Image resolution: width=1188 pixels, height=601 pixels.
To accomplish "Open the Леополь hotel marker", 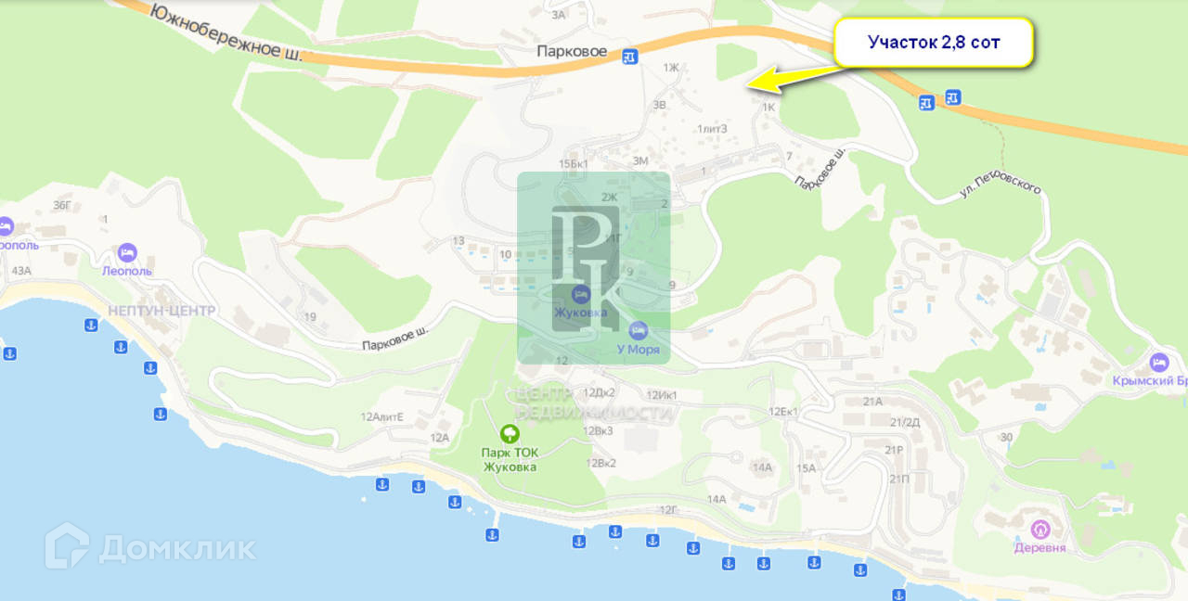I will click(x=127, y=252).
